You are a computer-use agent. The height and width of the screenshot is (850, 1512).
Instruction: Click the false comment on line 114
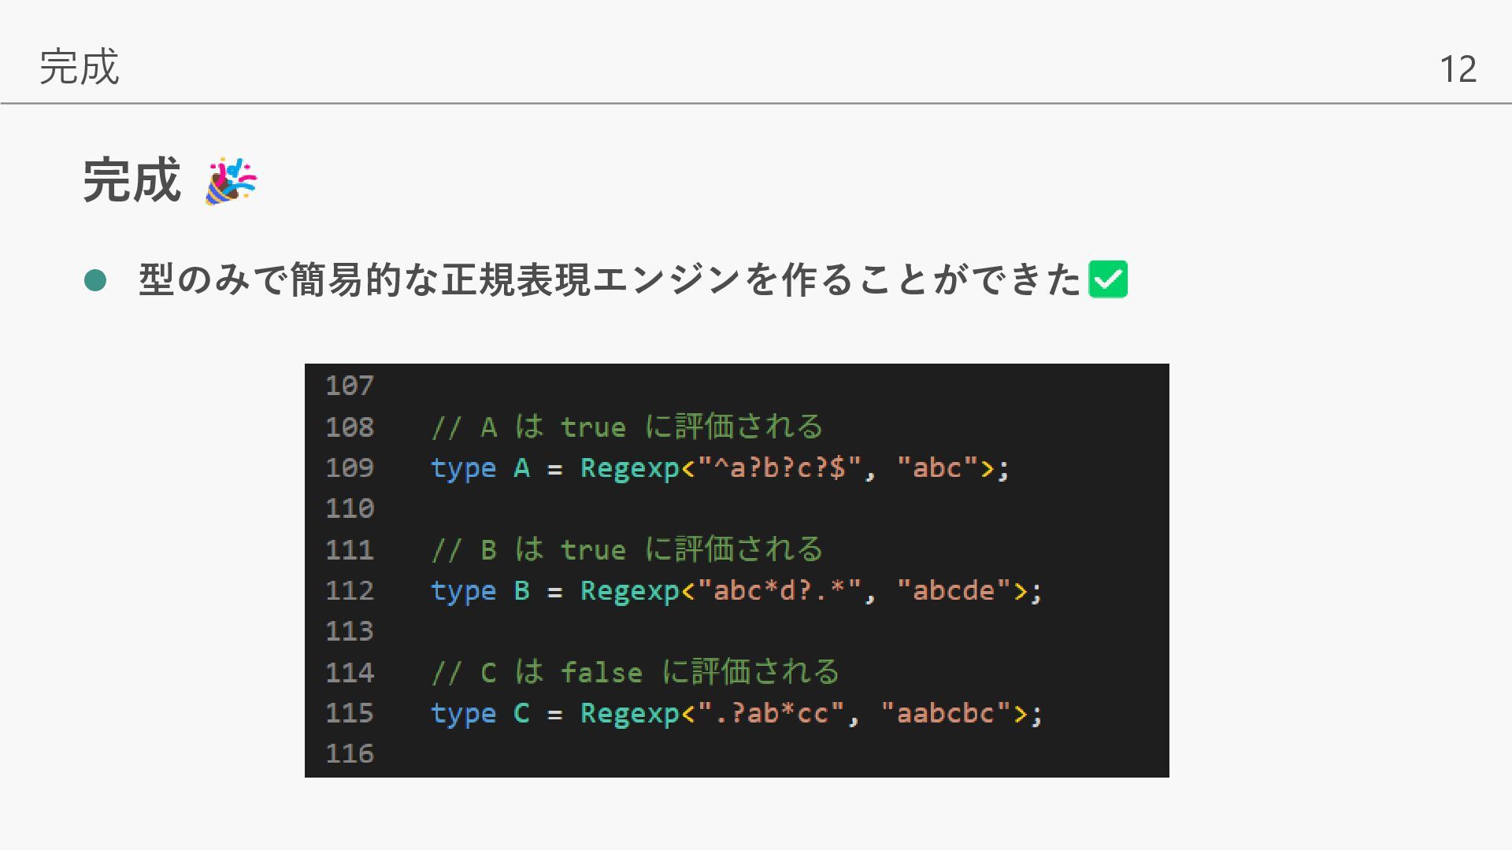tap(635, 672)
